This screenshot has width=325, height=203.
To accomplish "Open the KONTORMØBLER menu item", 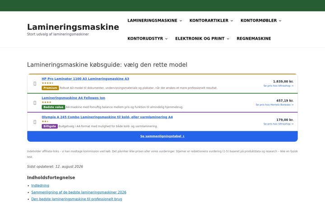I will [x=259, y=20].
